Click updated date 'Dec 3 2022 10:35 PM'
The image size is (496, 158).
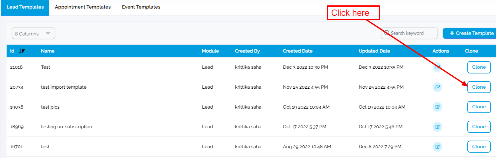(x=381, y=67)
